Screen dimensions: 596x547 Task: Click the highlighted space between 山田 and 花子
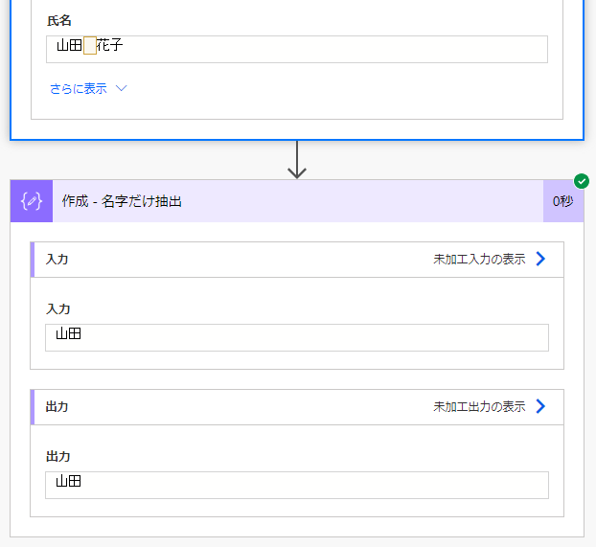[90, 46]
